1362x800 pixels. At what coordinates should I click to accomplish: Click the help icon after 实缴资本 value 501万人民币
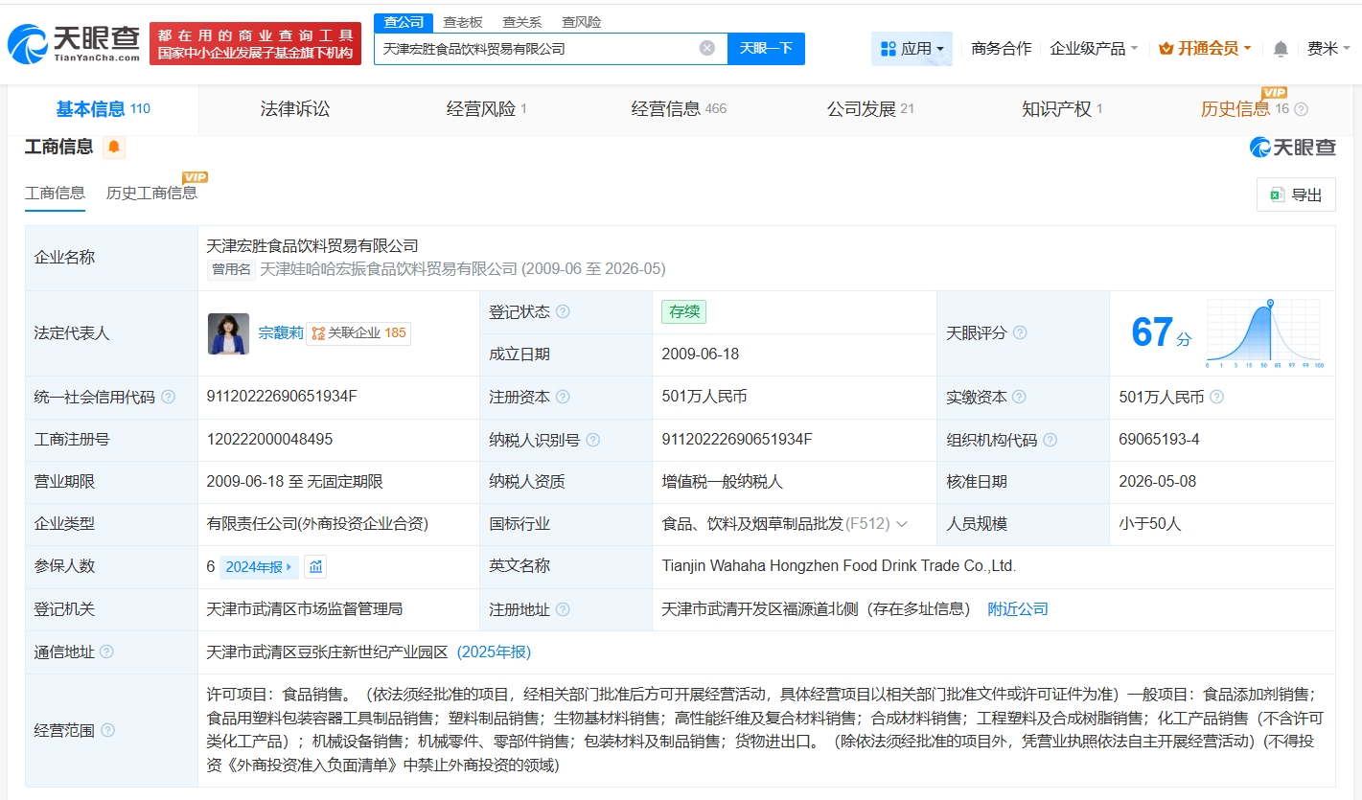coord(1216,397)
